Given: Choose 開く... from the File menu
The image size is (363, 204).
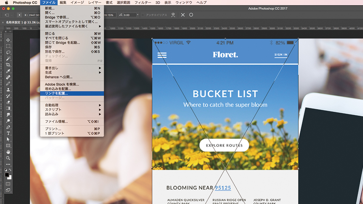Looking at the screenshot, I should [72, 13].
